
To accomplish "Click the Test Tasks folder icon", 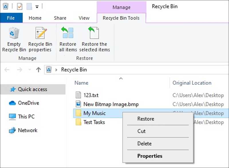I will point(78,122).
